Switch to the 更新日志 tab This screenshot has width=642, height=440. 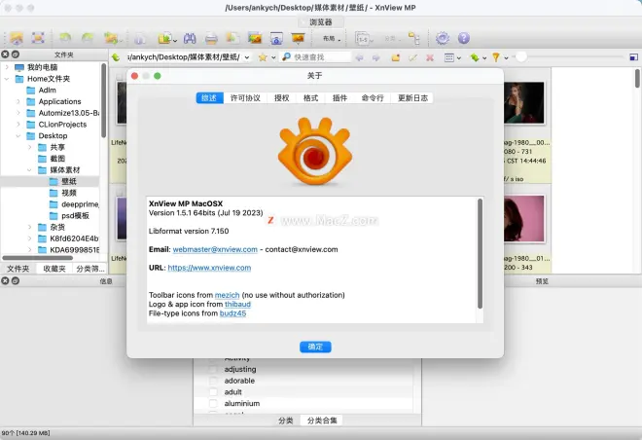click(x=412, y=98)
